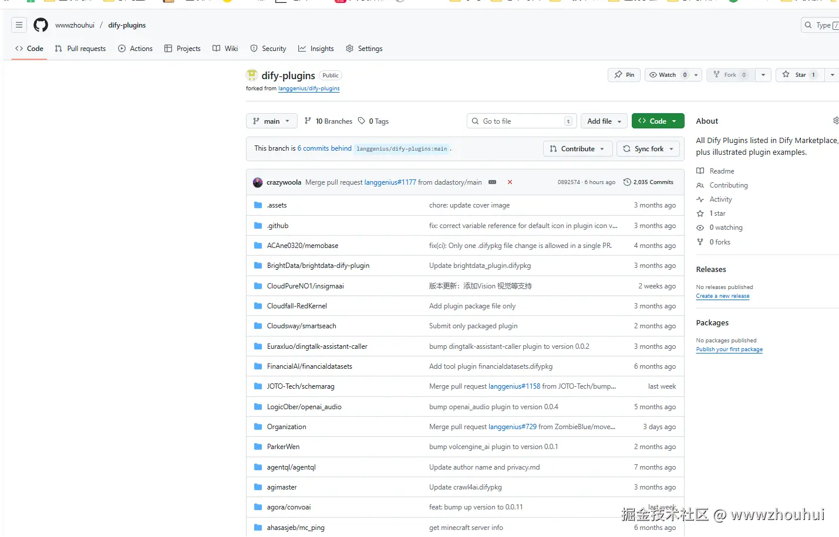Switch to the Actions tab
Screen dimensions: 839x537
(136, 49)
